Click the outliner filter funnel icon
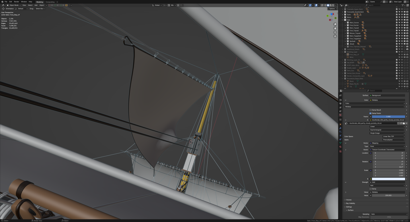The height and width of the screenshot is (222, 410). click(x=403, y=5)
